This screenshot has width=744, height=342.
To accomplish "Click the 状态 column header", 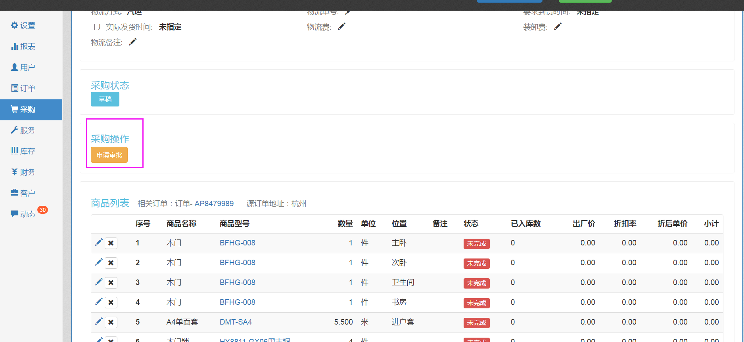I will click(x=471, y=224).
